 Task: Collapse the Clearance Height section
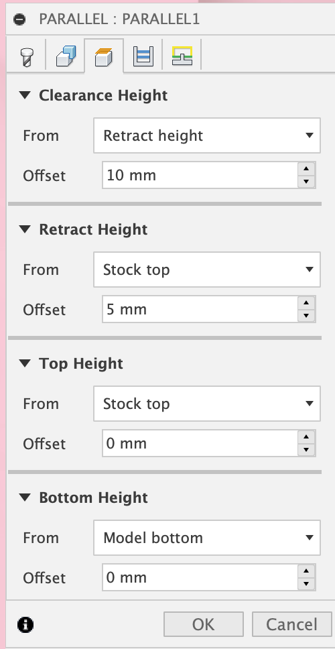(25, 95)
